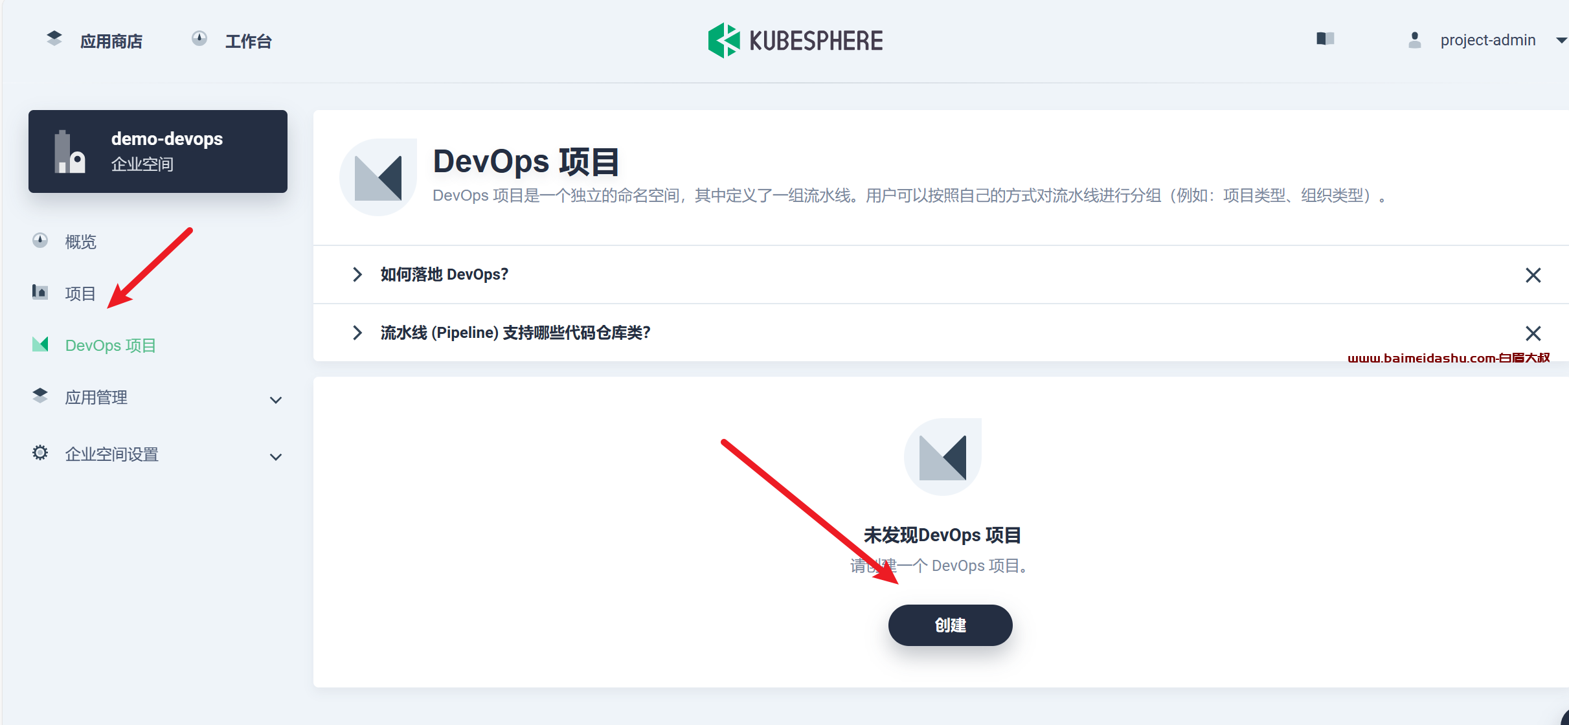Click the empty-state DevOps icon
This screenshot has width=1569, height=725.
click(943, 457)
